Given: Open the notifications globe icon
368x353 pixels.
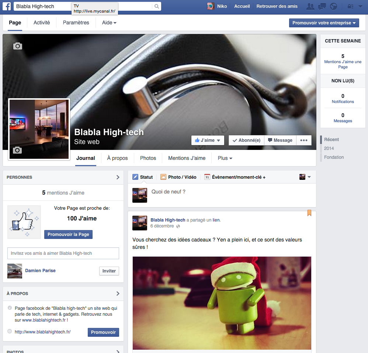Looking at the screenshot, I should 333,6.
